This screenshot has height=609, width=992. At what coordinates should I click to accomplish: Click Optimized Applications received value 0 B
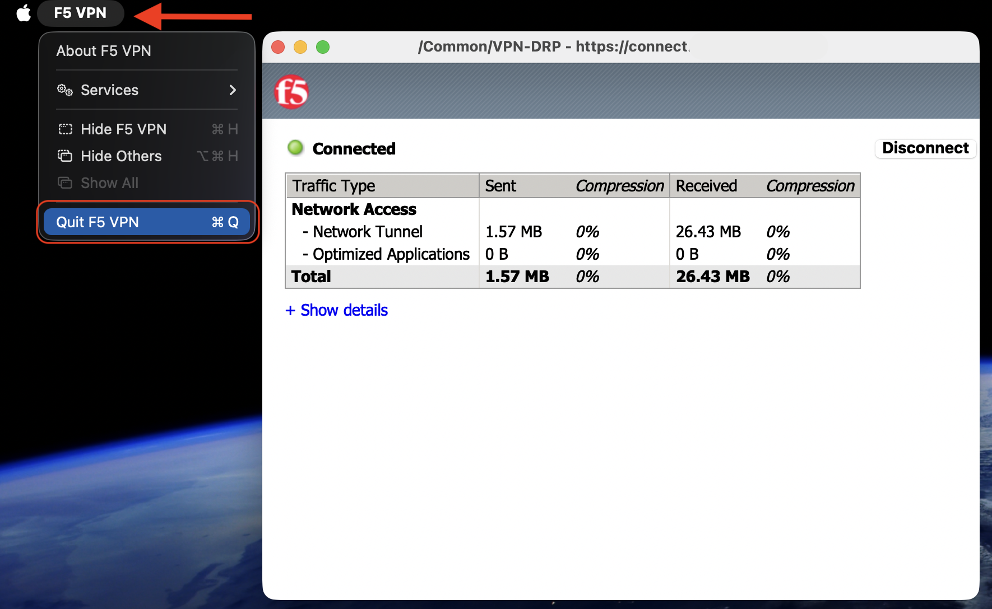[687, 254]
